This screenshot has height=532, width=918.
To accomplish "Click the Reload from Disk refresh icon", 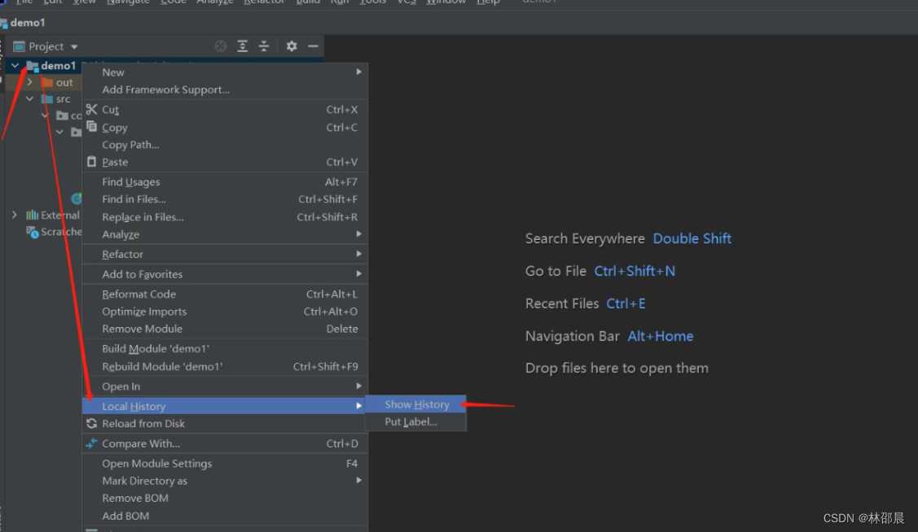I will pyautogui.click(x=91, y=424).
